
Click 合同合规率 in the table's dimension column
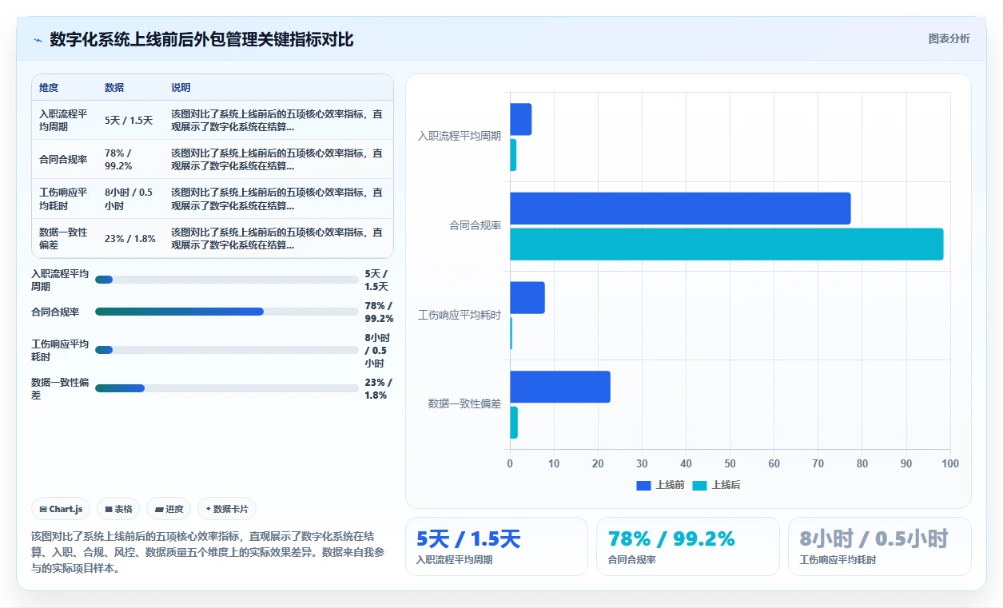tap(63, 160)
